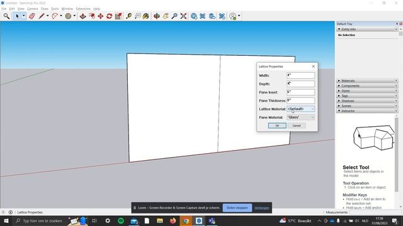Expand the Styles panel
Screen dimensions: 403x226
(367, 90)
